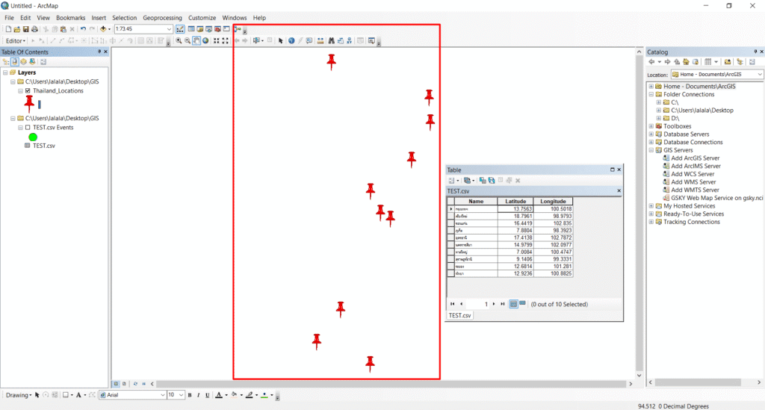Open the Catalog Location dropdown
765x410 pixels.
coord(760,75)
